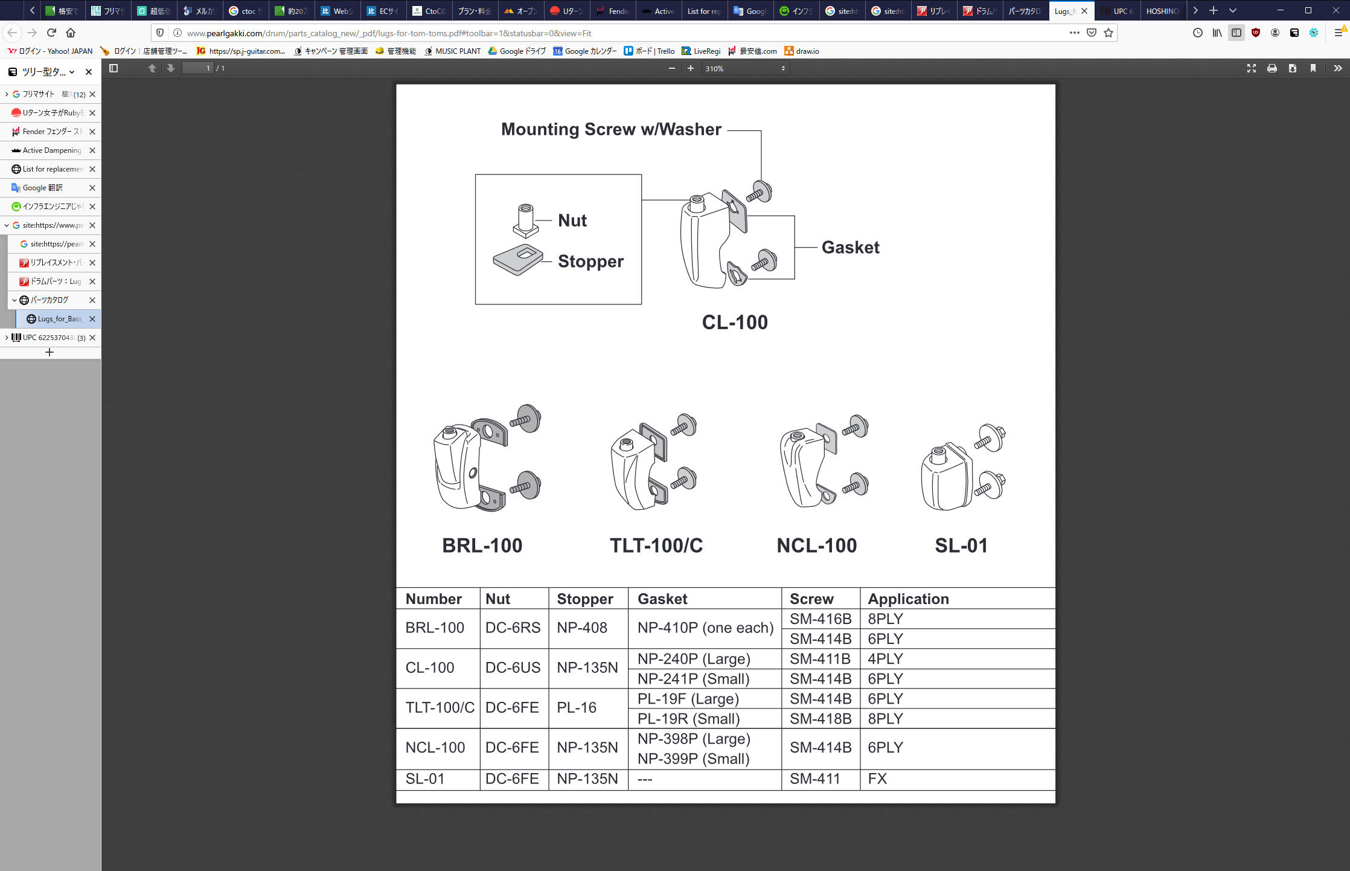
Task: Open Tree Style Tab toolbar icon
Action: click(1294, 33)
